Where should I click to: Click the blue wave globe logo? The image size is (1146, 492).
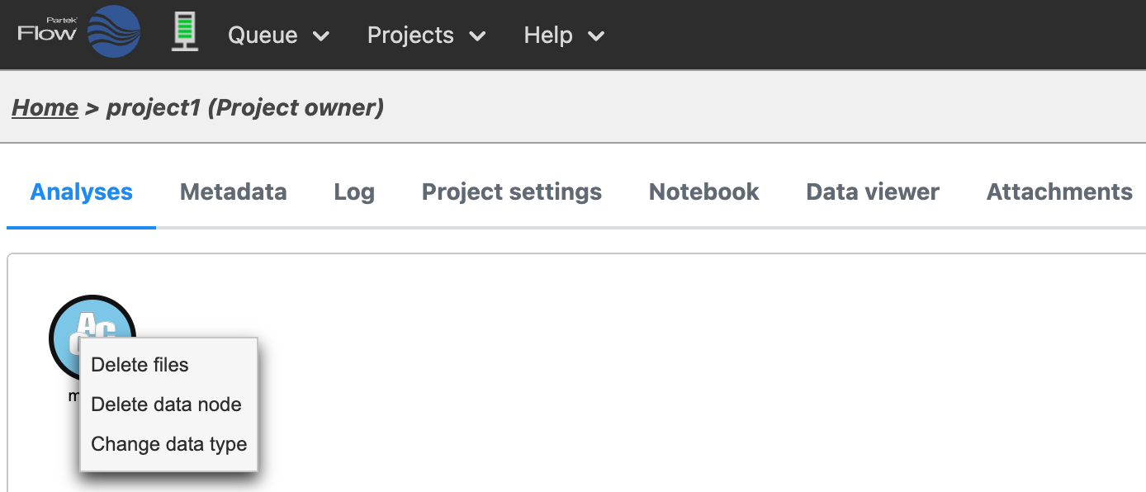pos(114,32)
